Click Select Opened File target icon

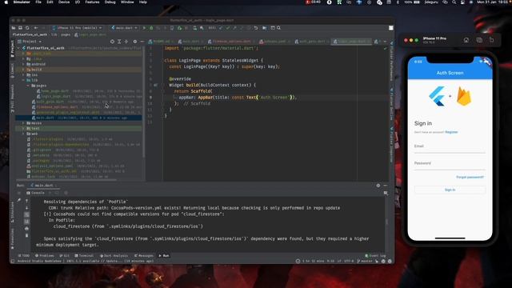[112, 42]
